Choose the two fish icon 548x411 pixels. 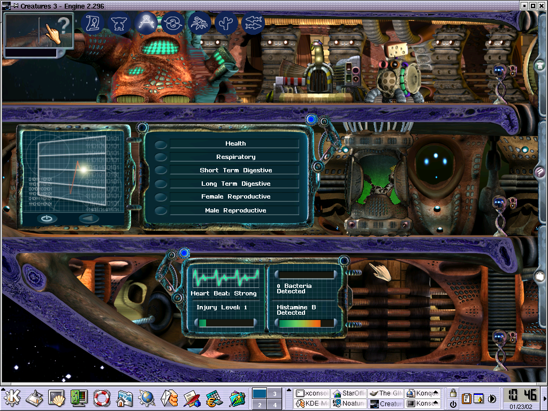(x=254, y=24)
